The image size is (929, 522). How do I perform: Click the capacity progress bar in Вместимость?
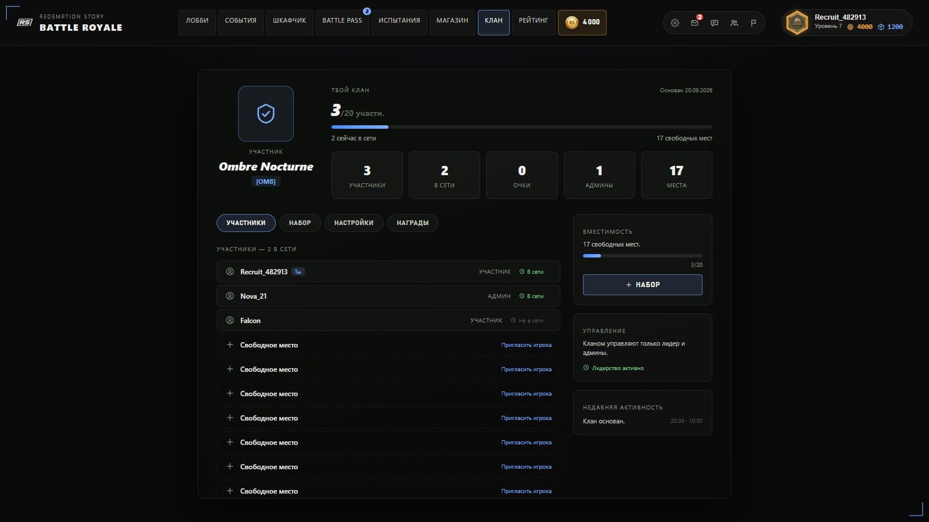tap(642, 256)
